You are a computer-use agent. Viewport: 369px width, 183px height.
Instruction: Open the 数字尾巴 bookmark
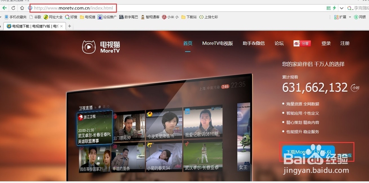point(128,17)
